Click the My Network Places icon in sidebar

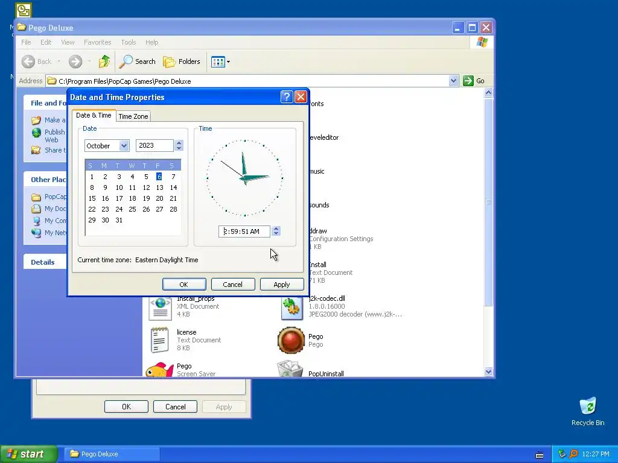[x=36, y=233]
